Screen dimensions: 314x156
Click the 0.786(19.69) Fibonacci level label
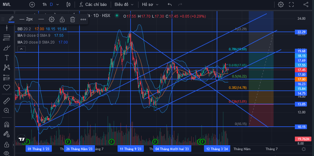click(238, 49)
